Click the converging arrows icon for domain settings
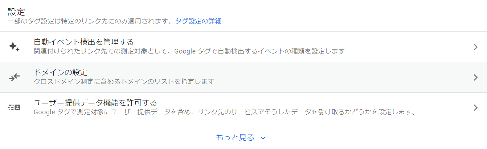The height and width of the screenshot is (149, 487). 14,77
